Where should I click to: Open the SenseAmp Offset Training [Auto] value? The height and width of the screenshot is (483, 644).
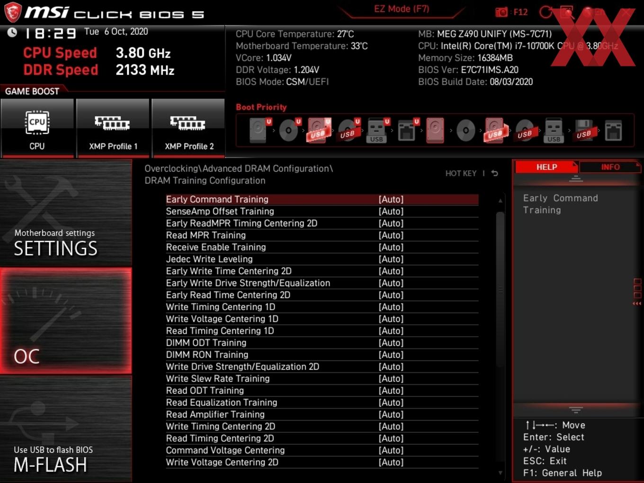391,211
